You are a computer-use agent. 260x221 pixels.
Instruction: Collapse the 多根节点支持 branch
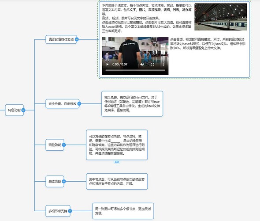pyautogui.click(x=70, y=211)
